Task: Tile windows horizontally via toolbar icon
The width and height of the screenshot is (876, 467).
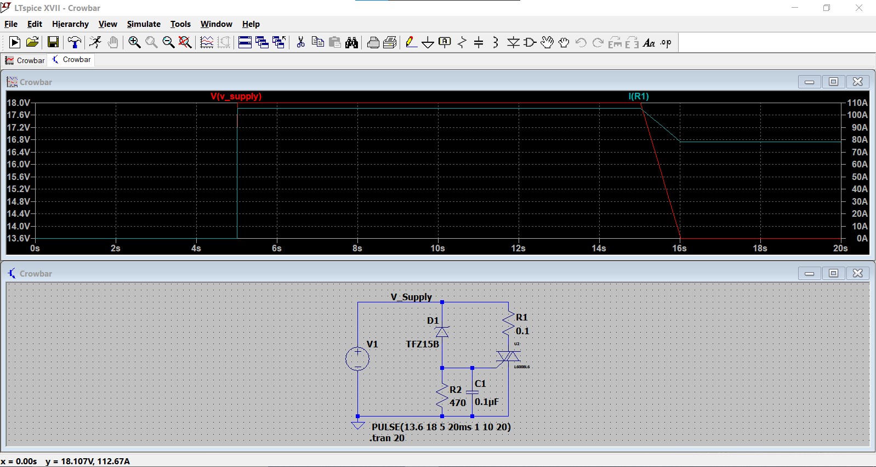Action: (x=245, y=42)
